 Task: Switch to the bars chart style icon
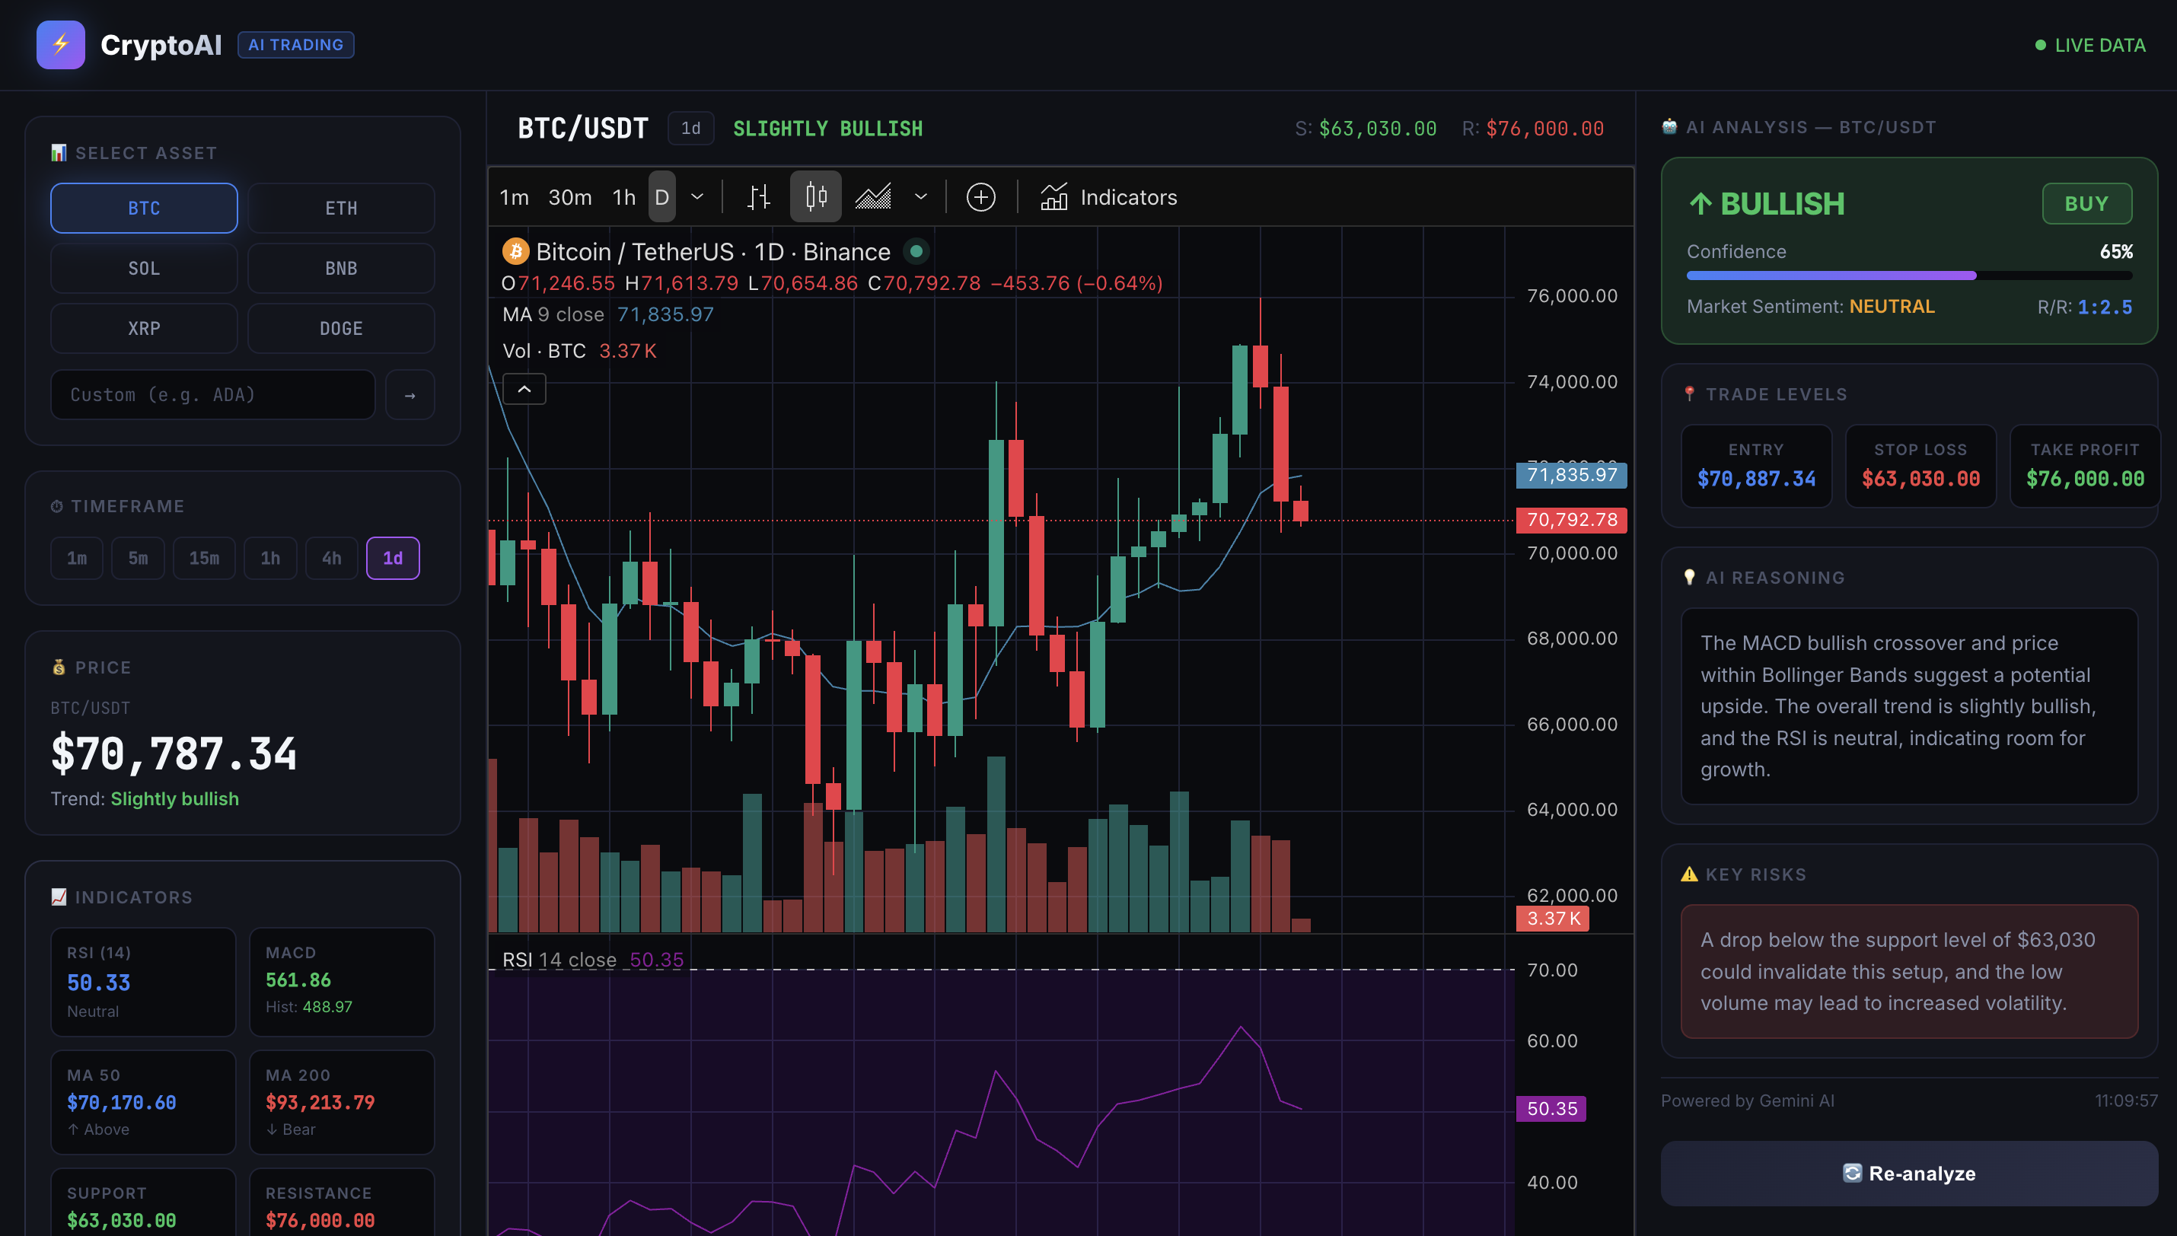tap(758, 196)
